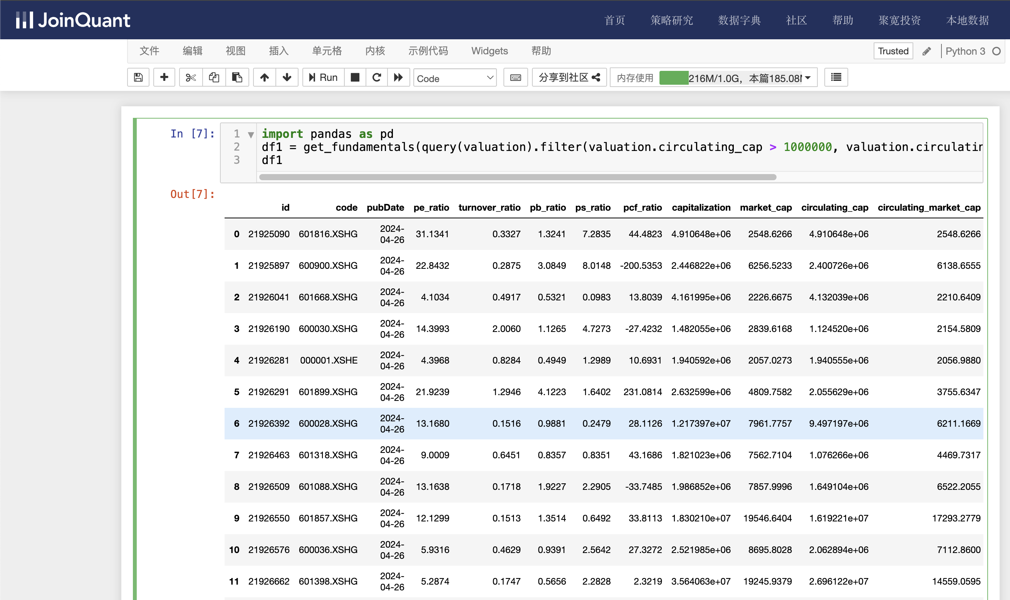Interrupt the kernel with stop icon
This screenshot has height=600, width=1010.
coord(355,77)
